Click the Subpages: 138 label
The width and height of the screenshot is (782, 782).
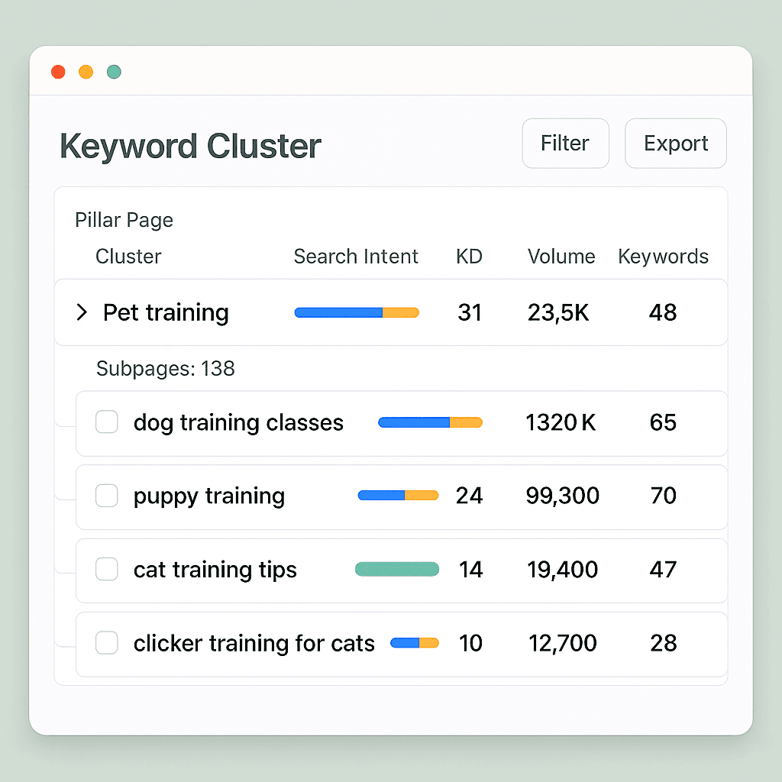pos(165,369)
